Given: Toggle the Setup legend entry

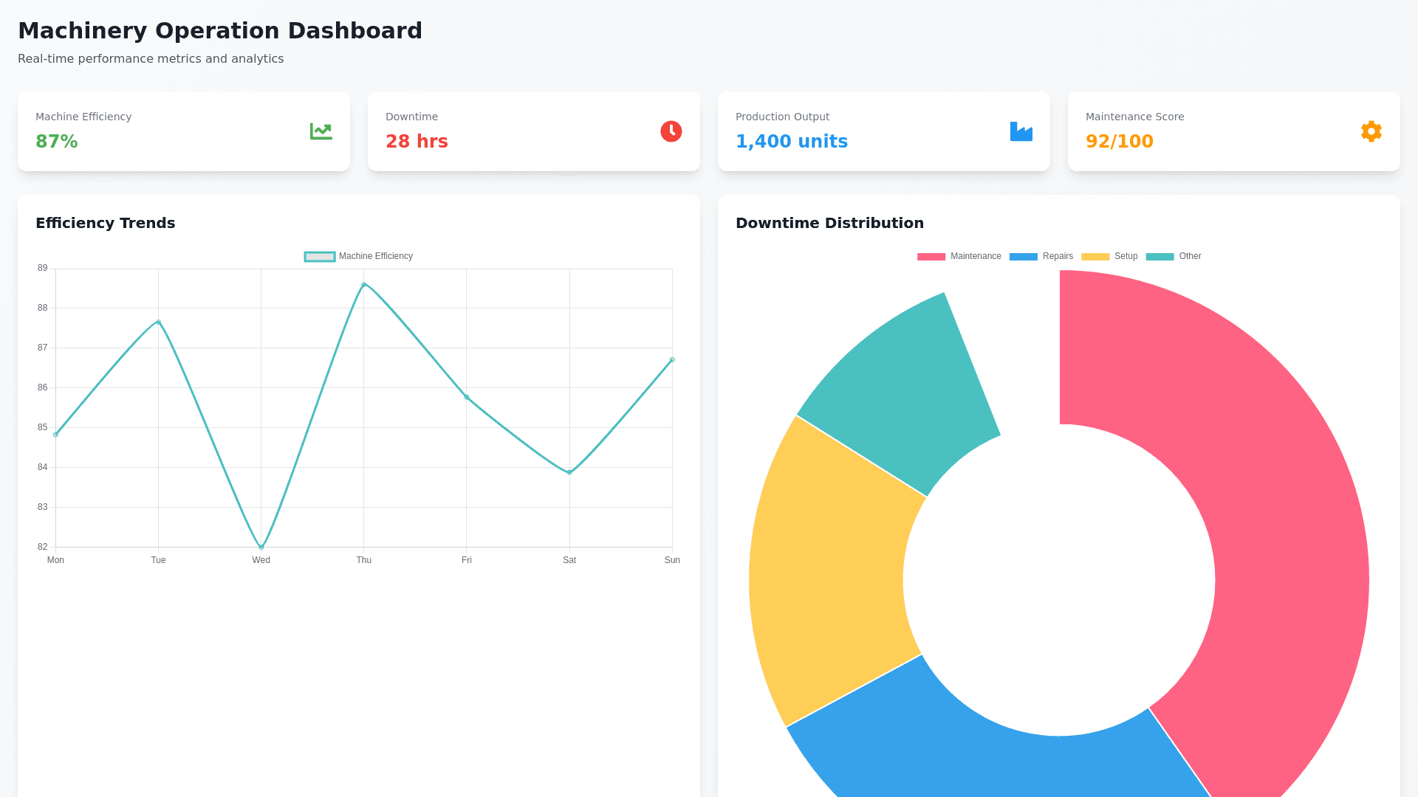Looking at the screenshot, I should tap(1109, 256).
